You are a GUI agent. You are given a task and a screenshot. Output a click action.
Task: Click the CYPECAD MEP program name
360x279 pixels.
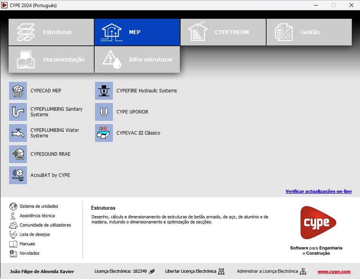point(46,91)
